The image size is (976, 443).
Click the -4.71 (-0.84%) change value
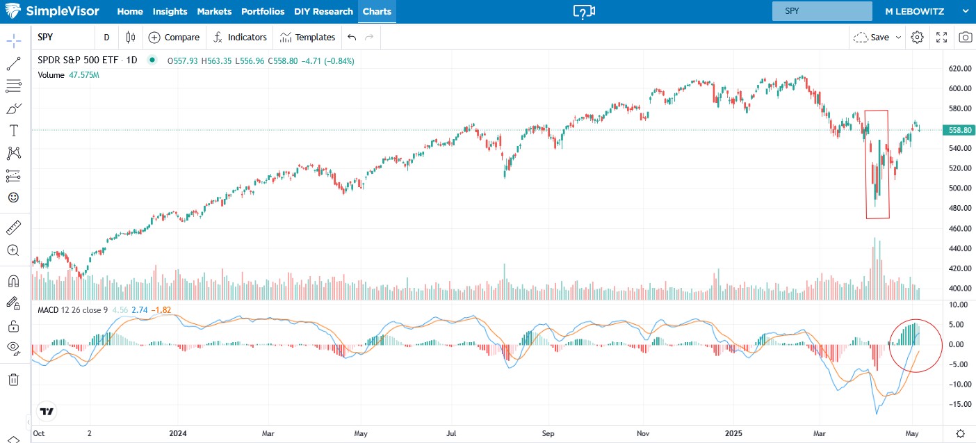pyautogui.click(x=327, y=61)
